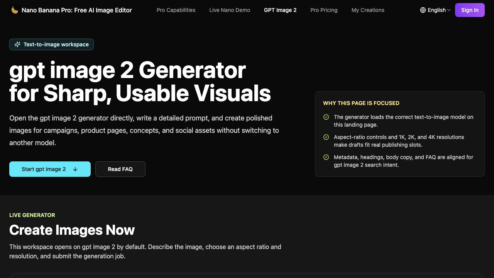The width and height of the screenshot is (494, 278).
Task: Click the sparkle icon in workspace badge
Action: click(17, 44)
